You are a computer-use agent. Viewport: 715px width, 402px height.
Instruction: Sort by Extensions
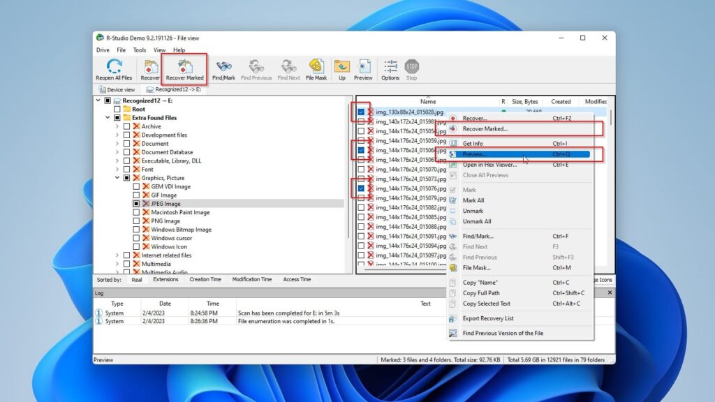tap(165, 279)
